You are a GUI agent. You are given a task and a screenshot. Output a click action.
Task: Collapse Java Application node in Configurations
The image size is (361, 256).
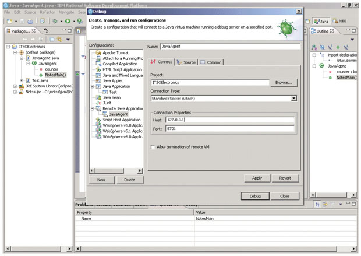(93, 86)
